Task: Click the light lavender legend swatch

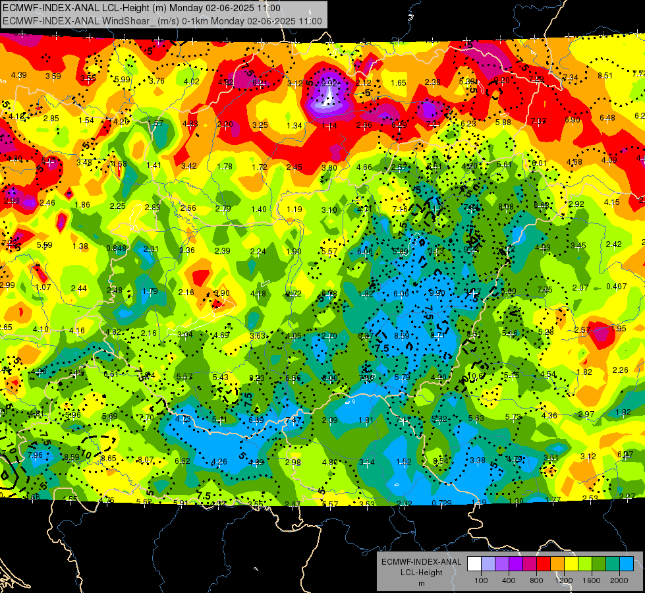Action: point(488,564)
